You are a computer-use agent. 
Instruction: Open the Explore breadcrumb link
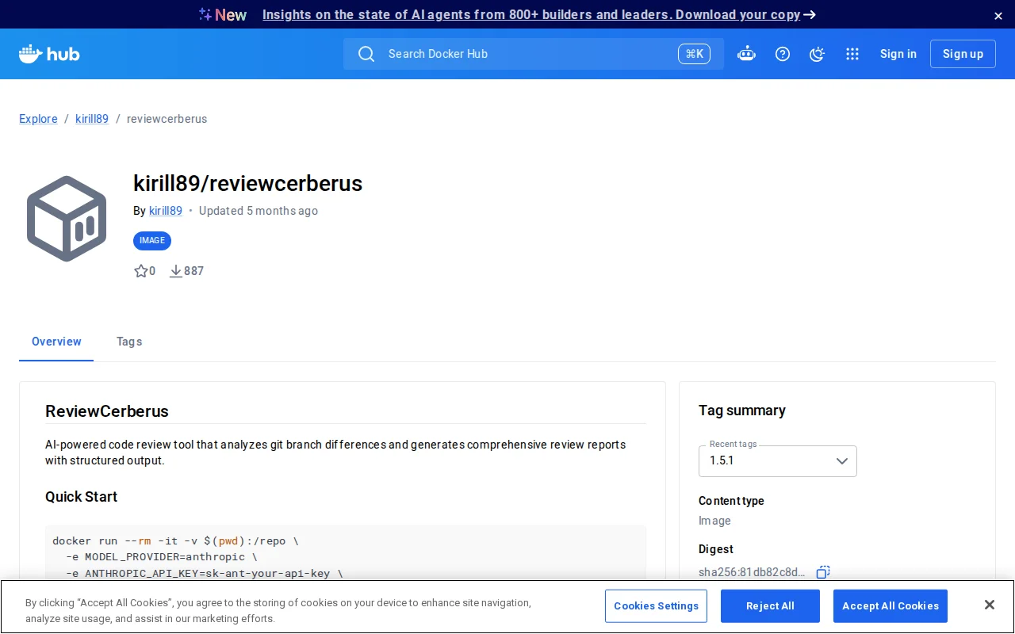point(38,119)
